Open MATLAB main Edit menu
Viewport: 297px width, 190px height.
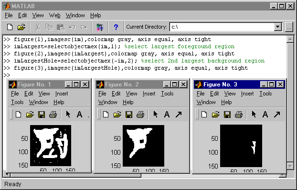coord(22,15)
